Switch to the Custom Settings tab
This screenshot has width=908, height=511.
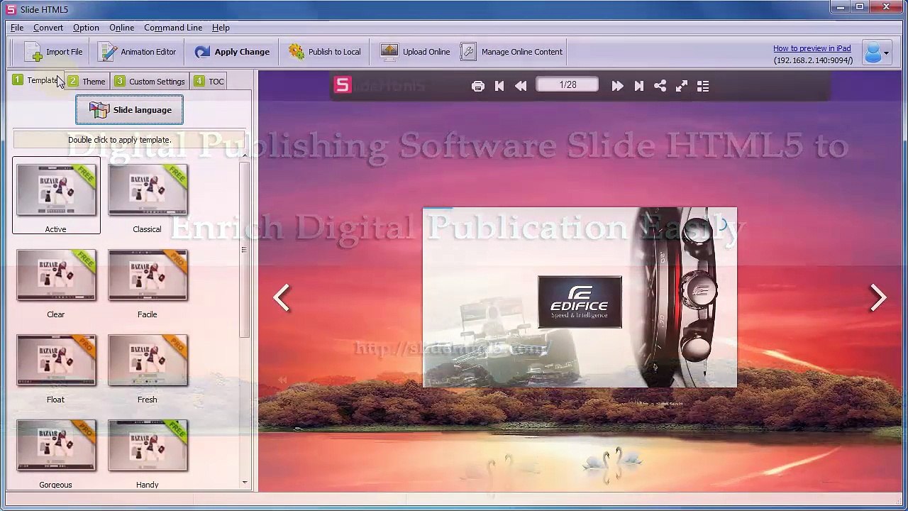[150, 81]
